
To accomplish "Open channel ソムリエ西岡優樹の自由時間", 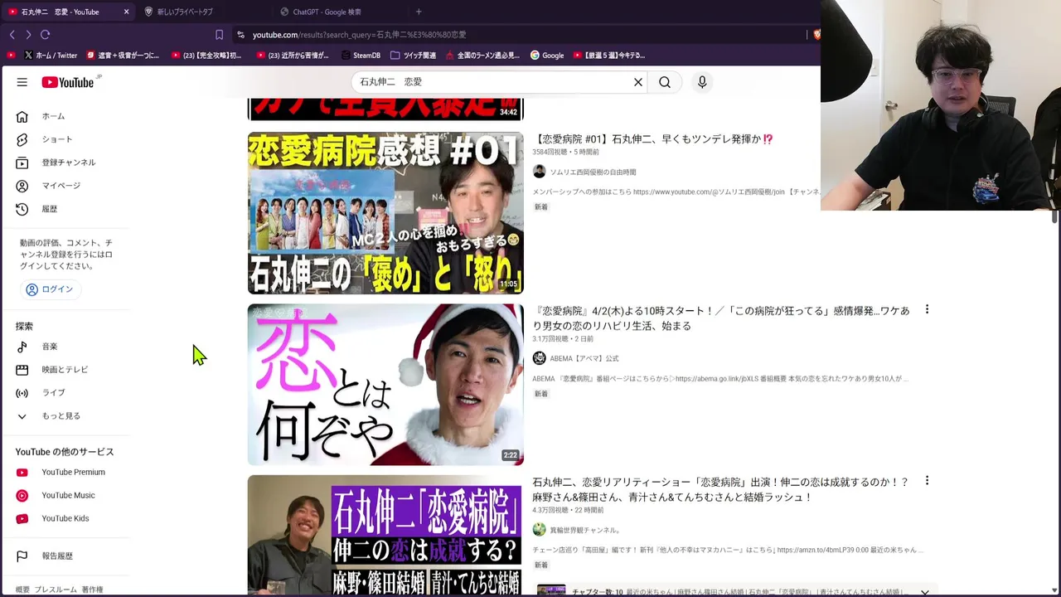I will point(592,172).
